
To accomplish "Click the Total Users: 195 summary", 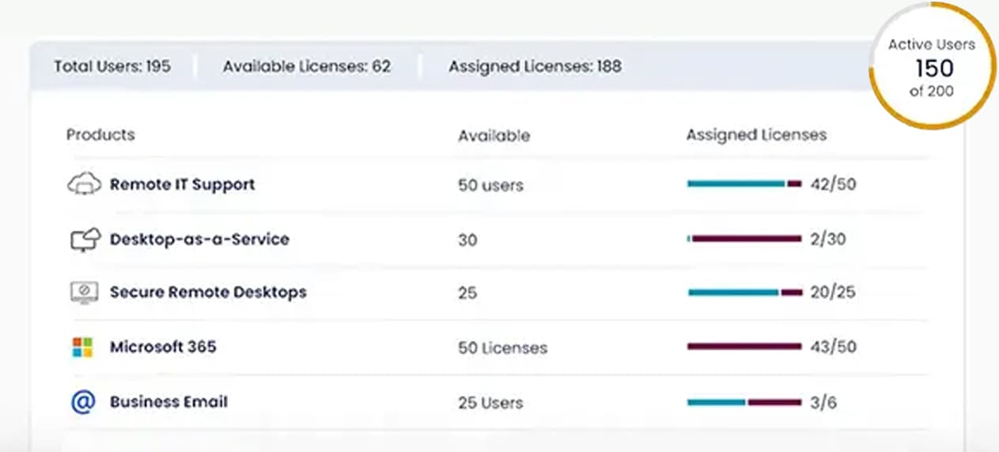I will pyautogui.click(x=112, y=66).
